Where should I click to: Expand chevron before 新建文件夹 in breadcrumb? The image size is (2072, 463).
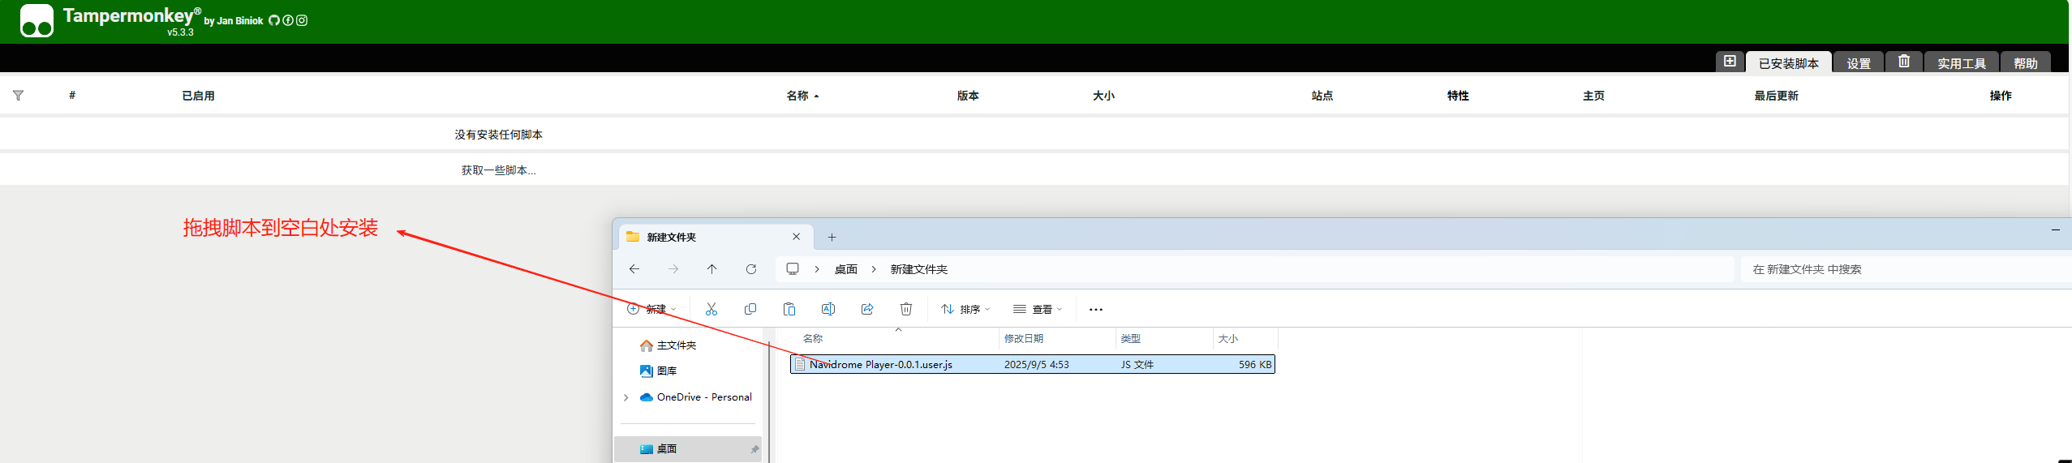874,269
